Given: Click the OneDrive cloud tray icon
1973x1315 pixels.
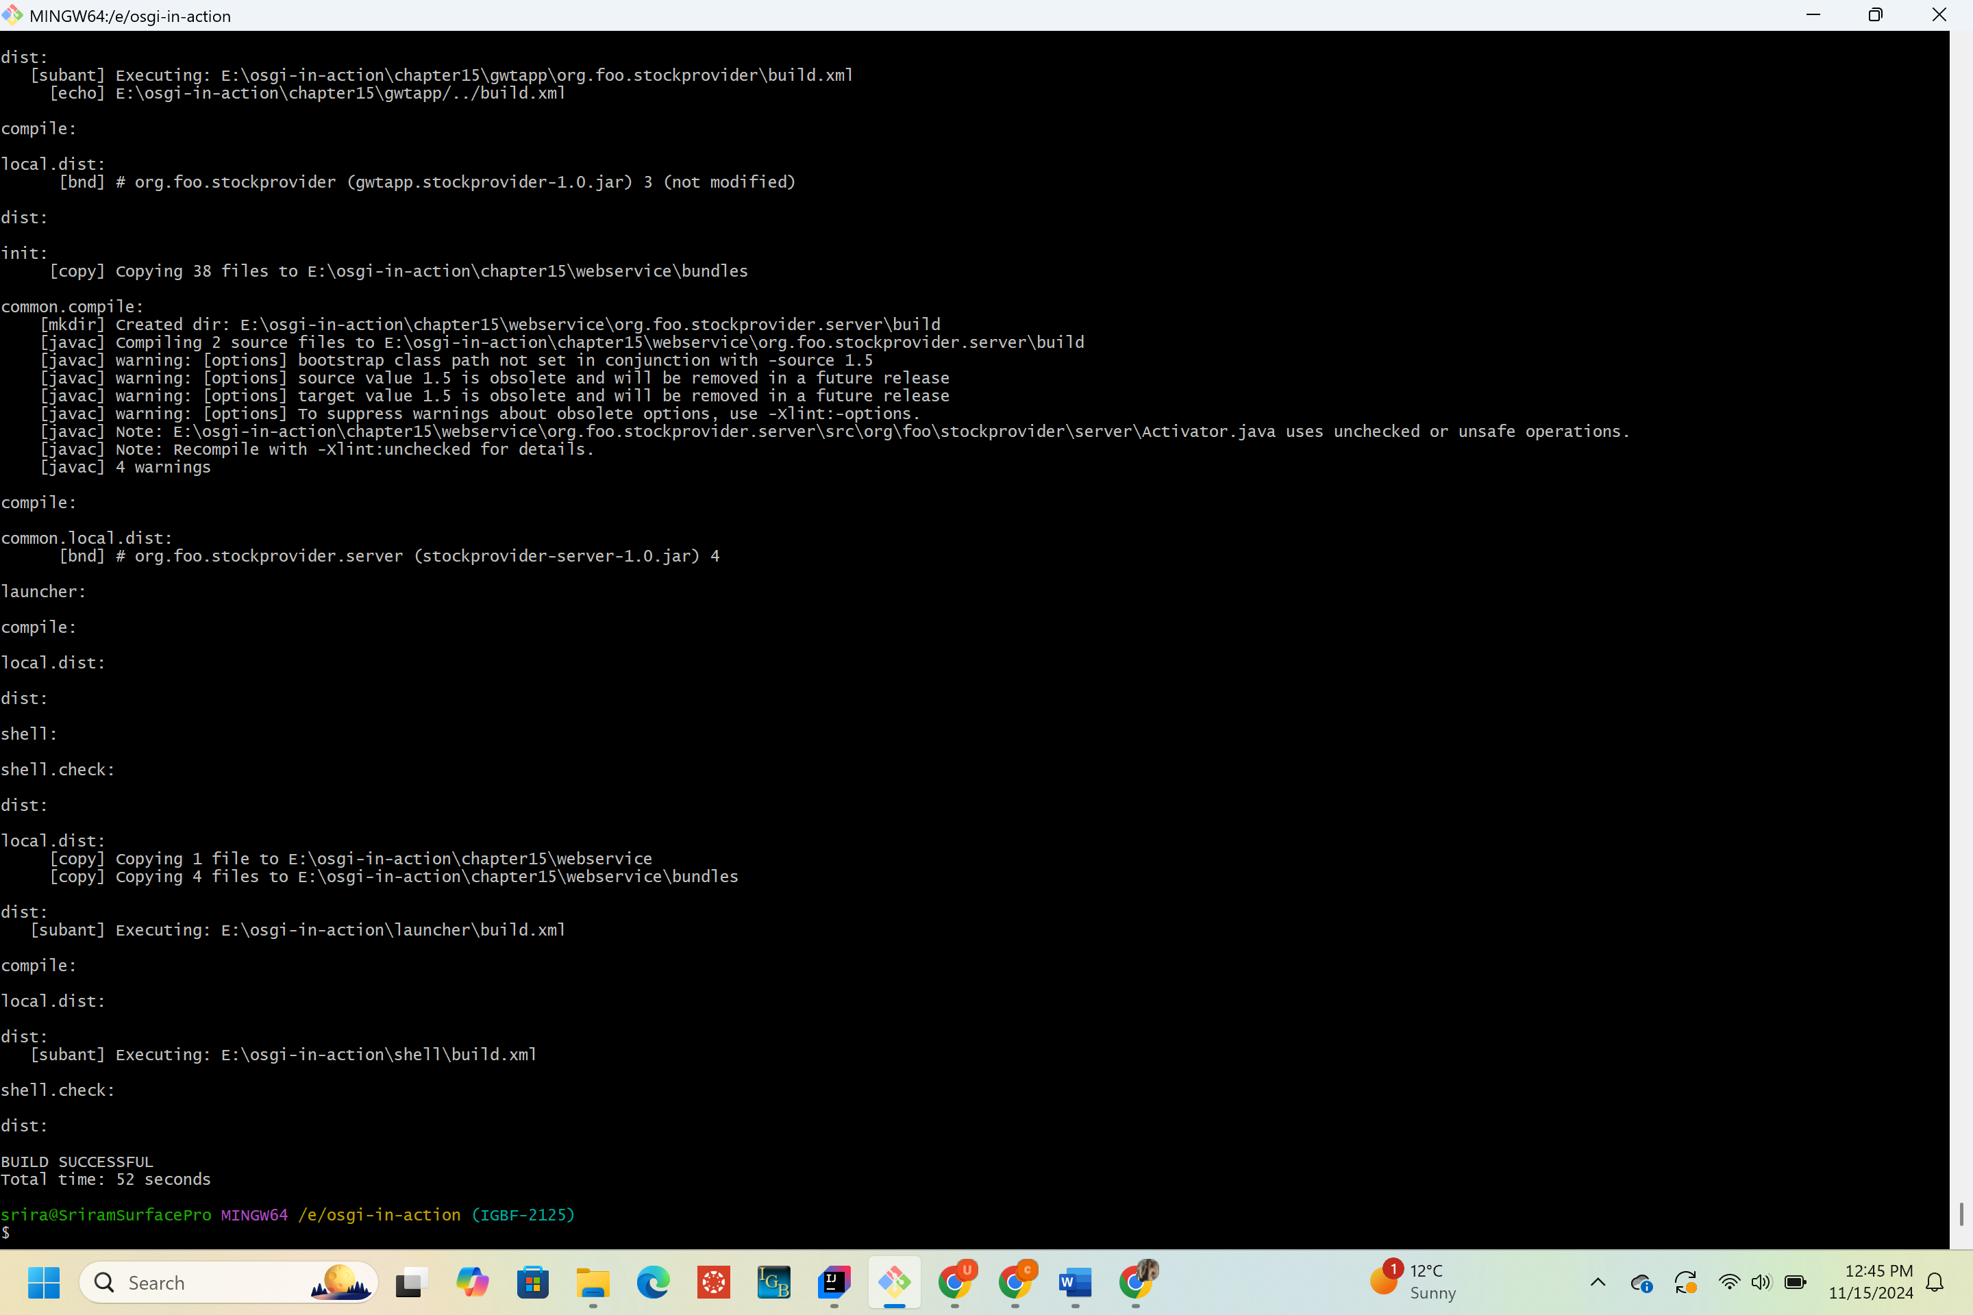Looking at the screenshot, I should click(1641, 1282).
